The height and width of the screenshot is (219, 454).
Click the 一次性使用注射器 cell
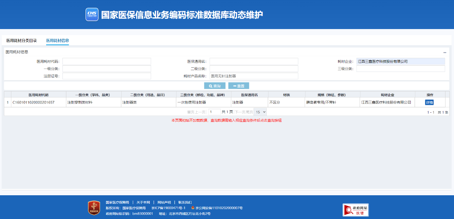coord(204,102)
